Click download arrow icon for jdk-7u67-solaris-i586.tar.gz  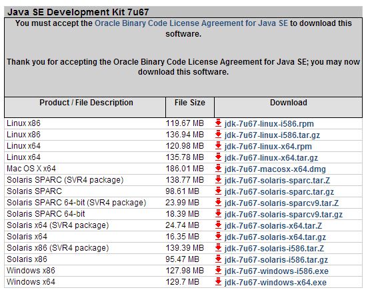pos(218,259)
